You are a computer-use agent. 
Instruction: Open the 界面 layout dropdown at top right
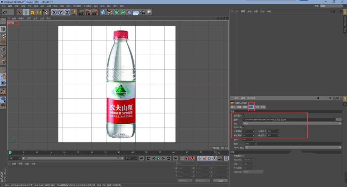coord(331,6)
